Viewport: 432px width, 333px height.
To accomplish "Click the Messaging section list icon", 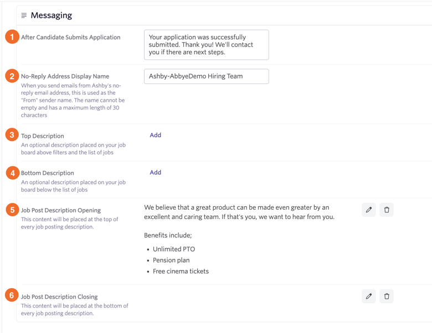I will (24, 15).
